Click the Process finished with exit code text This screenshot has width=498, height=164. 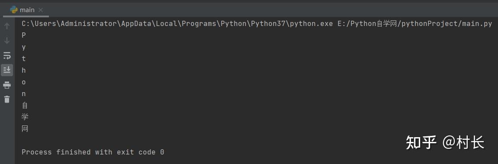click(93, 152)
